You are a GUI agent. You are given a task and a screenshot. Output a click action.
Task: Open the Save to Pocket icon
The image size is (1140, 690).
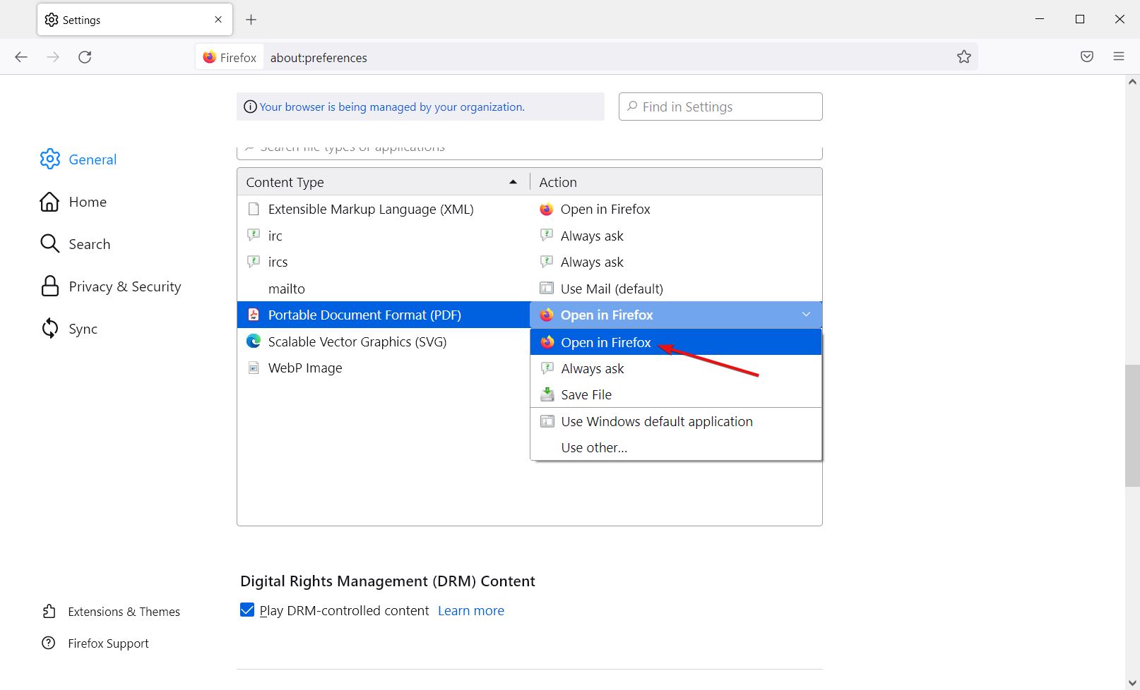point(1087,57)
